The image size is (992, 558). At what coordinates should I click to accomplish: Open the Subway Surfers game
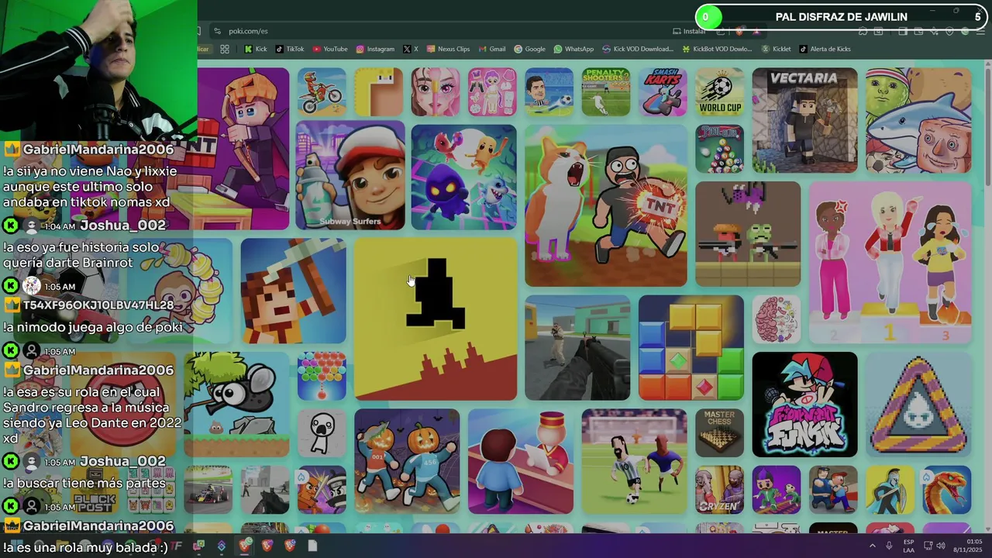click(350, 175)
